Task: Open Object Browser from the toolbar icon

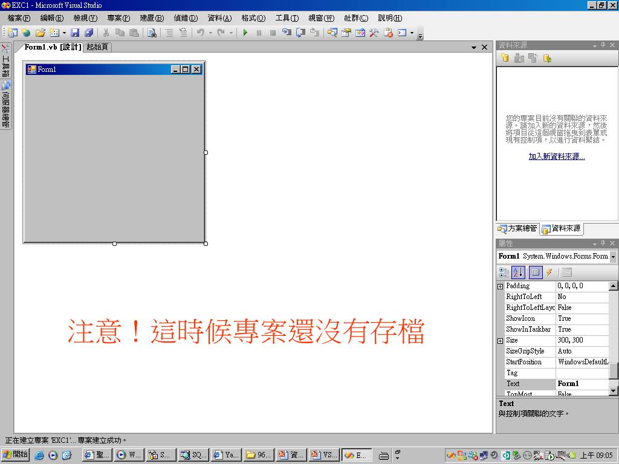Action: pyautogui.click(x=360, y=33)
